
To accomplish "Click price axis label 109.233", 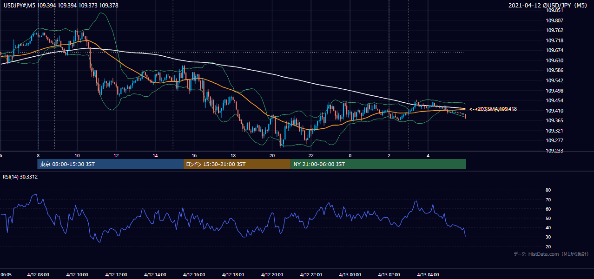I will [x=554, y=151].
